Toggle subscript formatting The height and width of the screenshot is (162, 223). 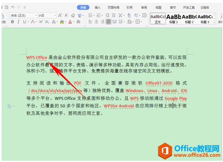pos(47,22)
